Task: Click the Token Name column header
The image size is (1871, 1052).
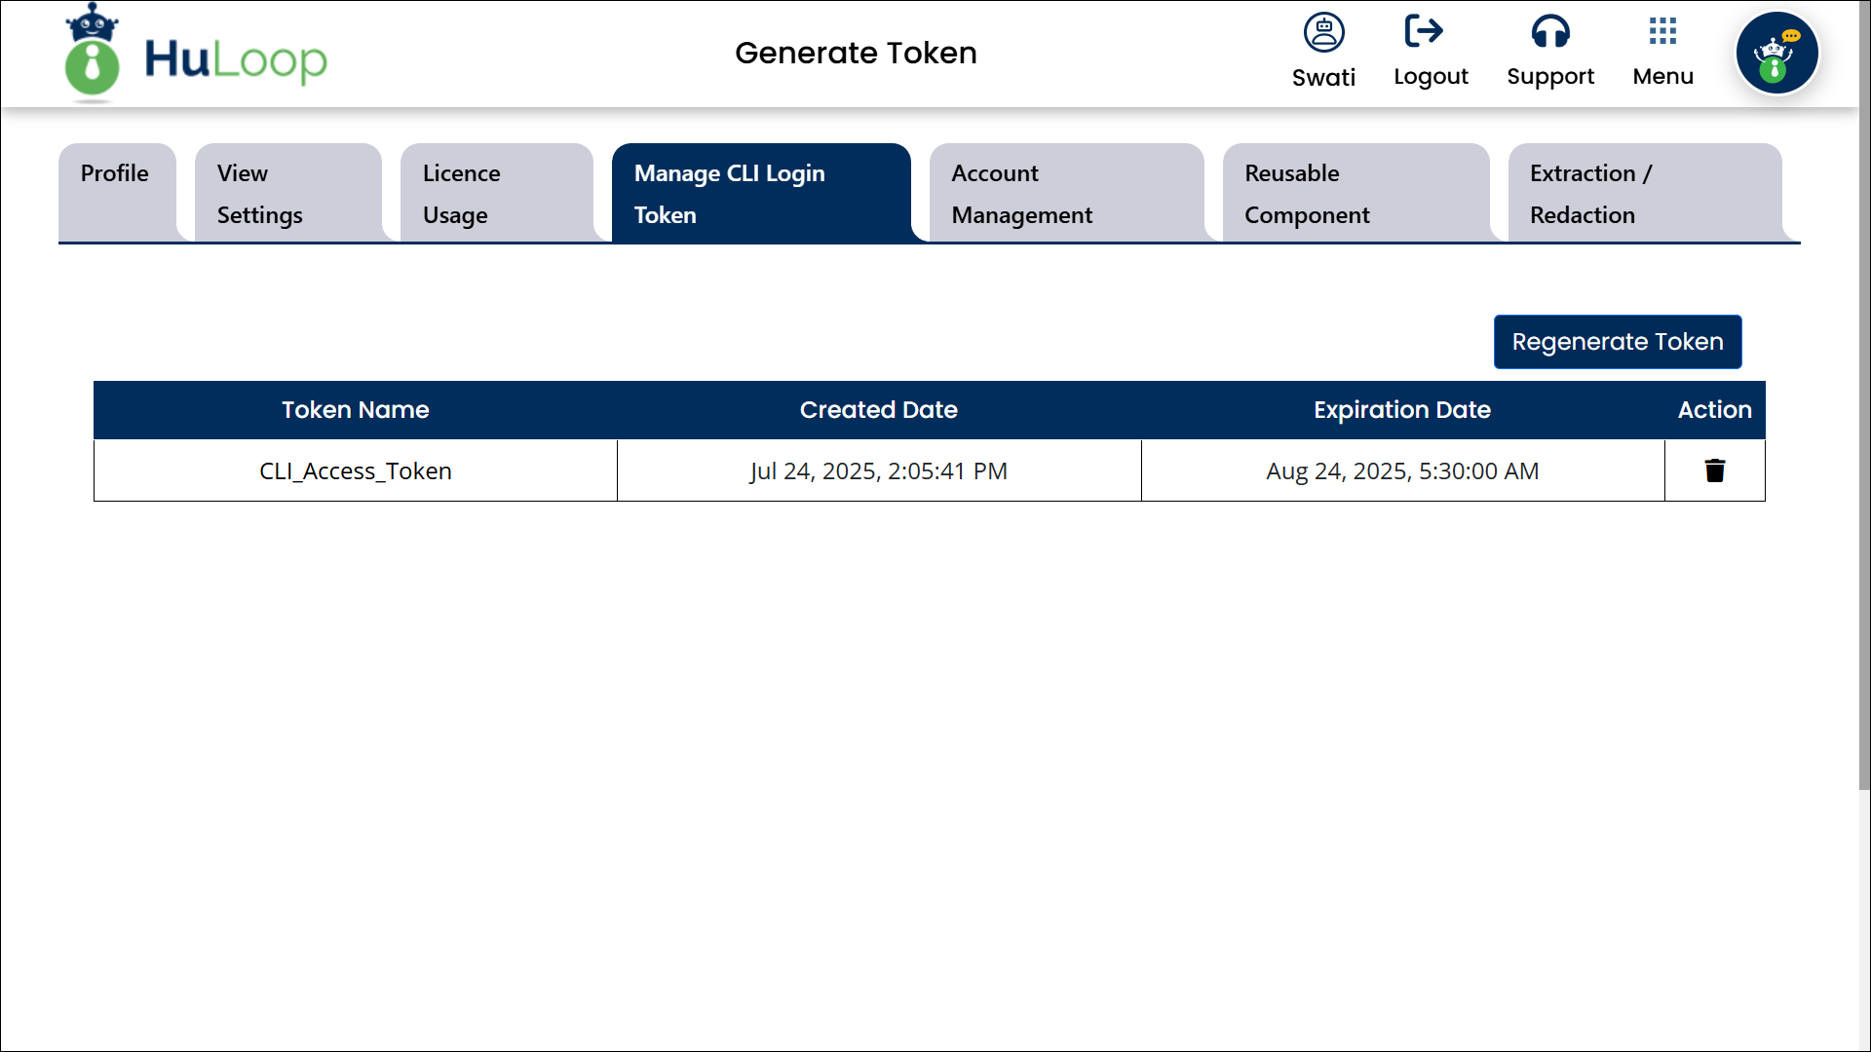Action: coord(356,410)
